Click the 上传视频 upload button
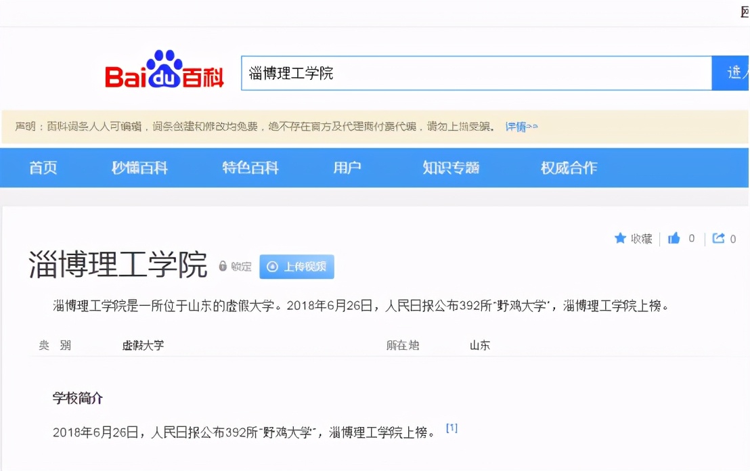 (x=296, y=267)
